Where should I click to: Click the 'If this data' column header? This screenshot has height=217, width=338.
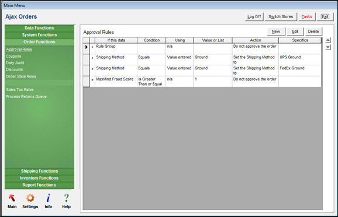(116, 40)
